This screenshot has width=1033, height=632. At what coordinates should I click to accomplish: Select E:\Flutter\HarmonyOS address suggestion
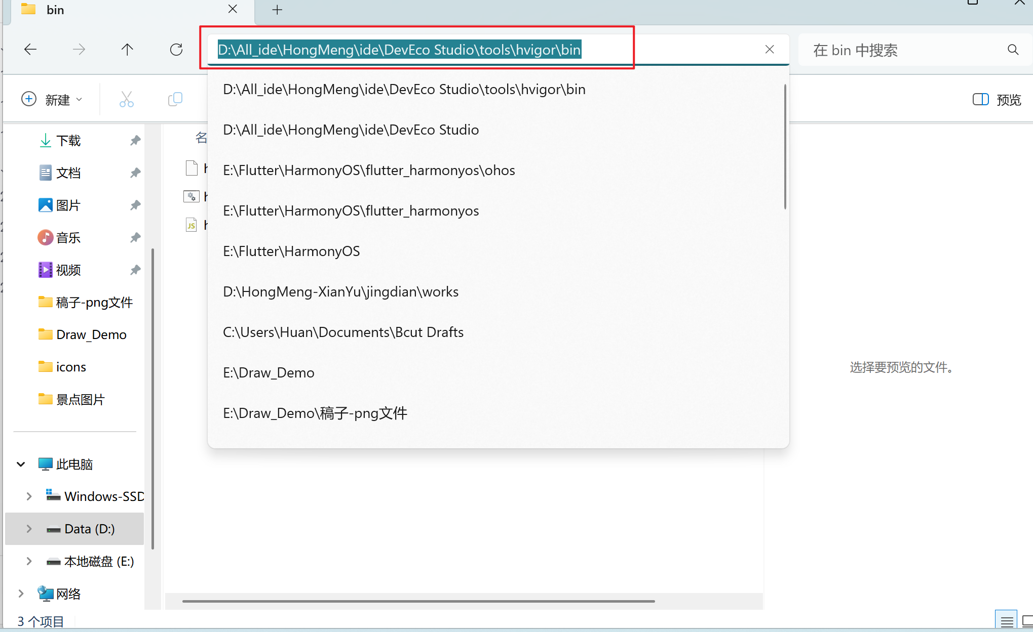(x=291, y=251)
